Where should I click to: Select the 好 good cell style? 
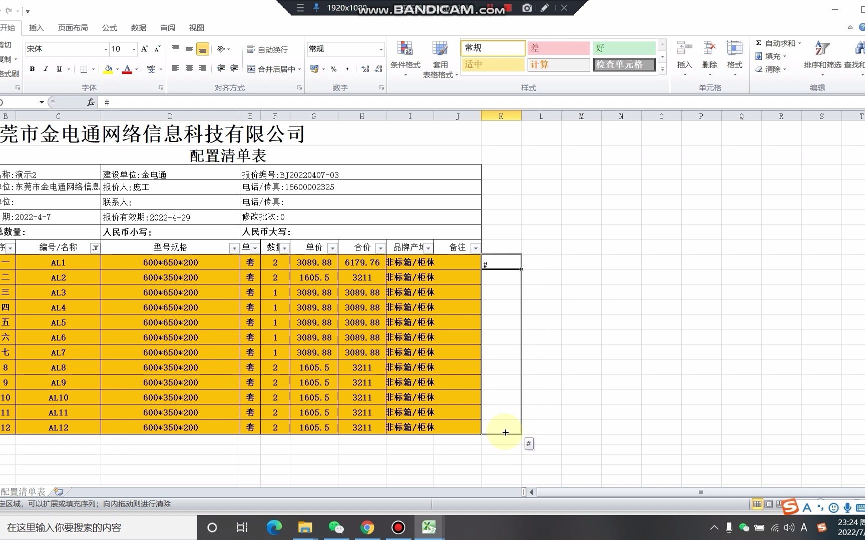click(x=624, y=48)
